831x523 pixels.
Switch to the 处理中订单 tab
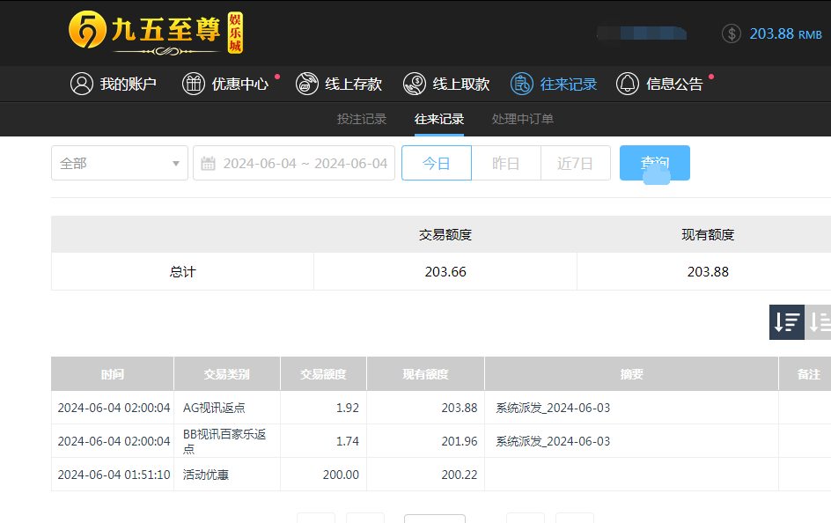523,119
